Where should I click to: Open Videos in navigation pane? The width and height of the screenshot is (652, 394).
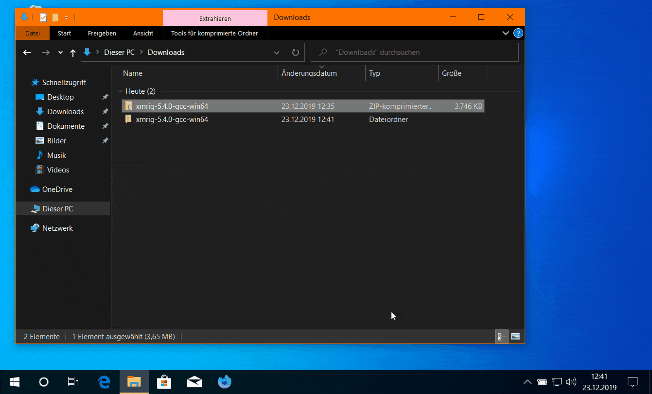click(x=58, y=170)
